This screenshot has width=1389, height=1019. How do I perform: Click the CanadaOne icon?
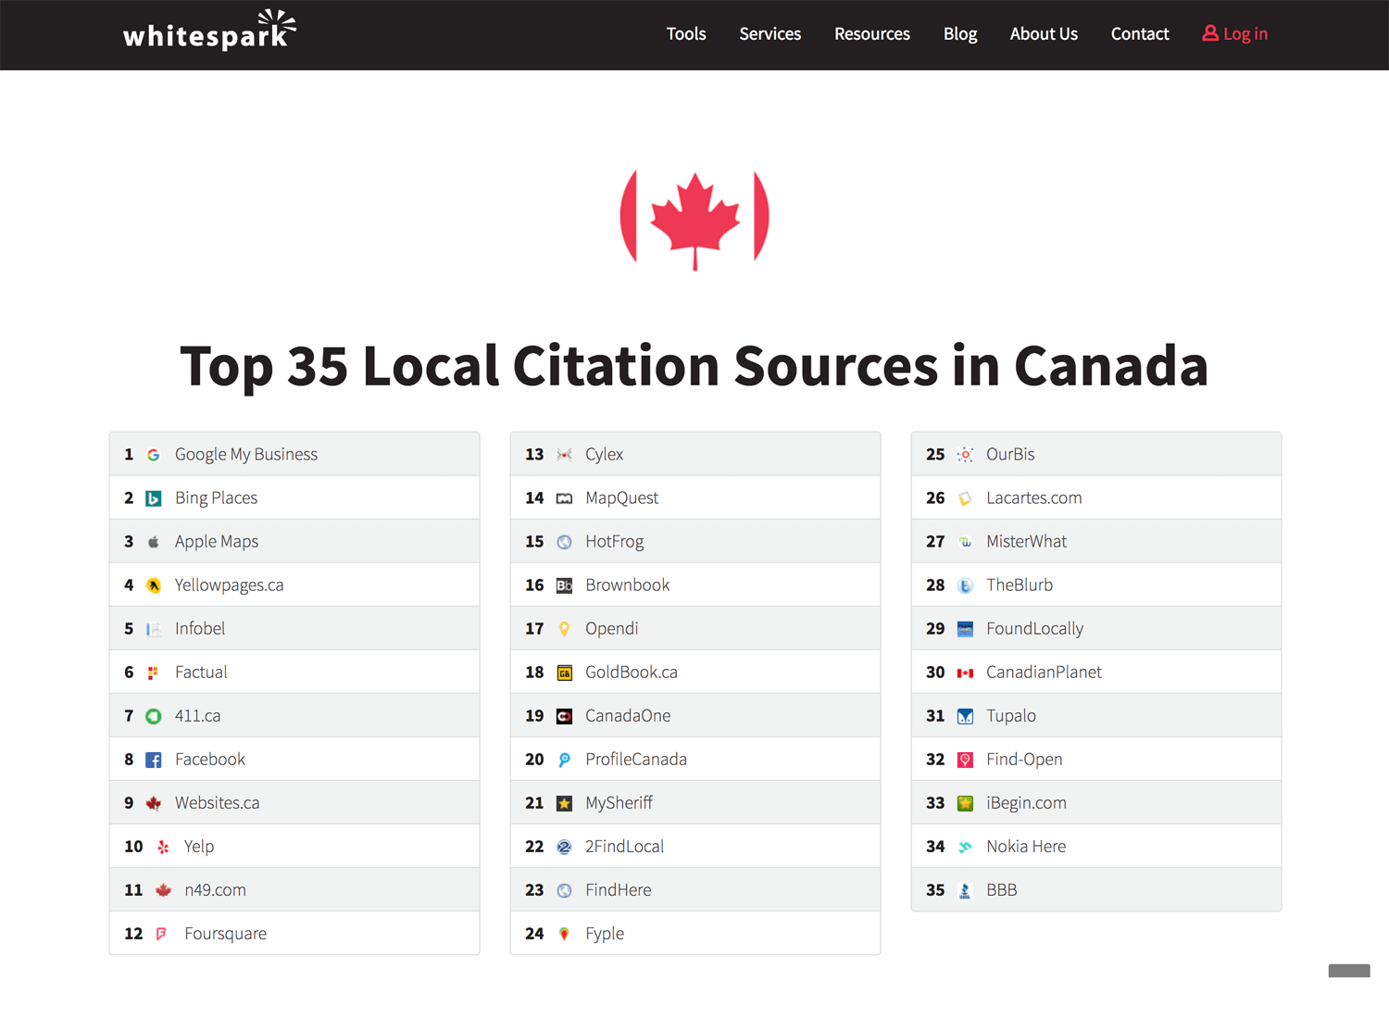tap(564, 716)
